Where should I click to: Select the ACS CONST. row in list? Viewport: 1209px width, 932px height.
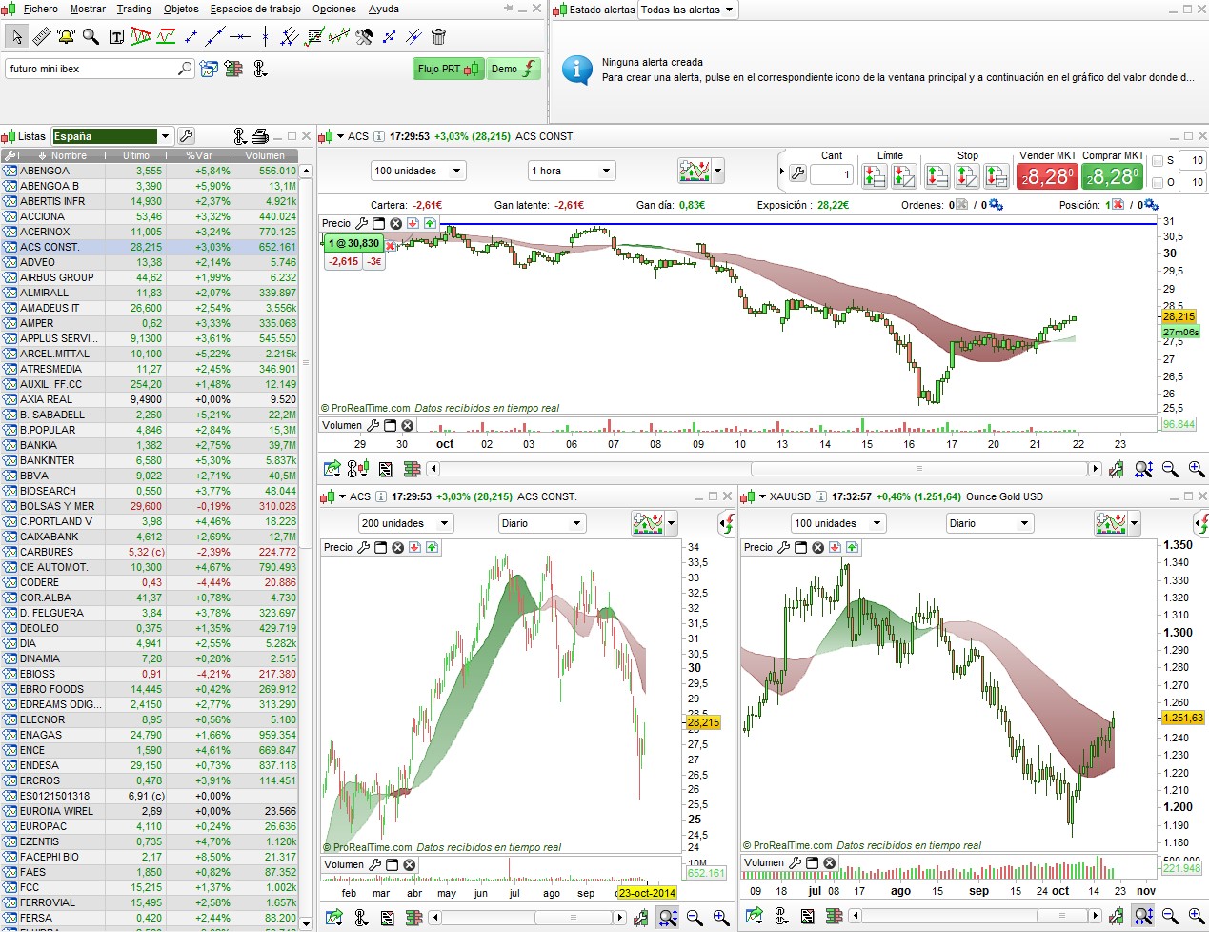150,247
